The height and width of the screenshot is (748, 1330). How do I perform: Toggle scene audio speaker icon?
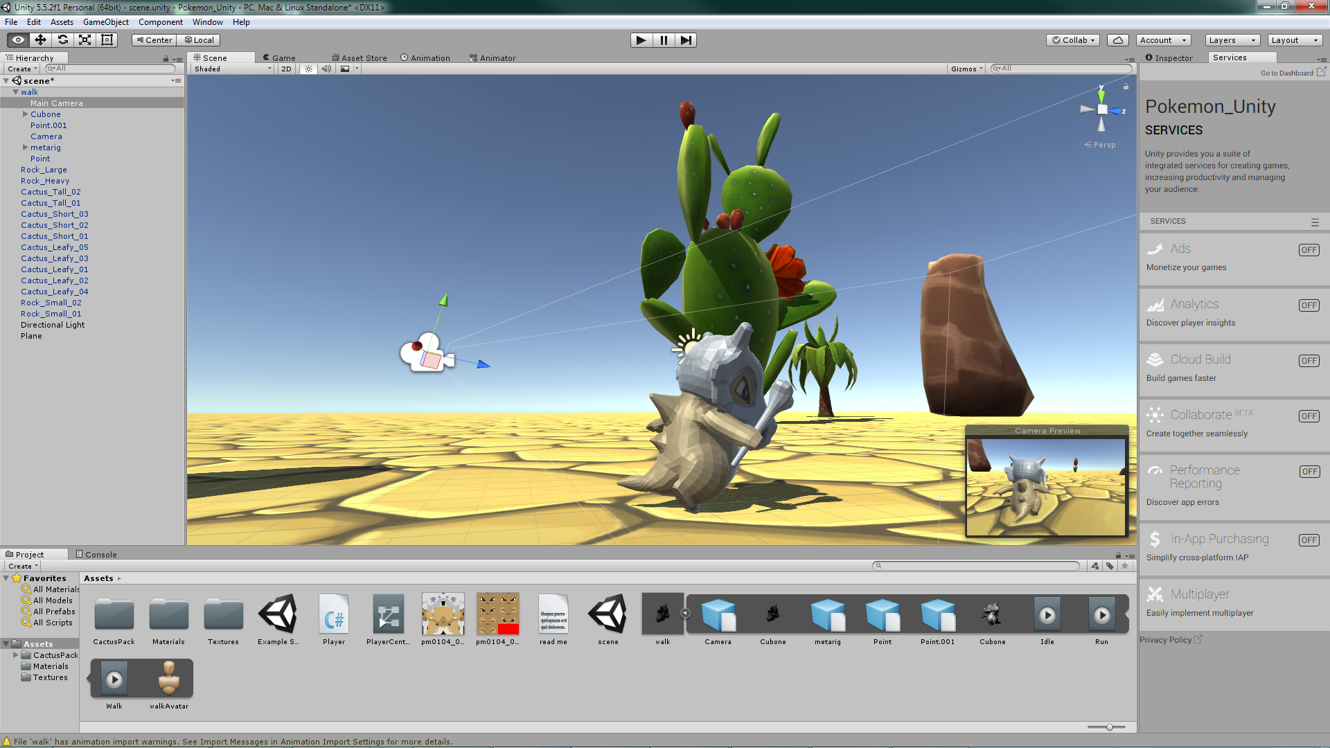point(326,69)
